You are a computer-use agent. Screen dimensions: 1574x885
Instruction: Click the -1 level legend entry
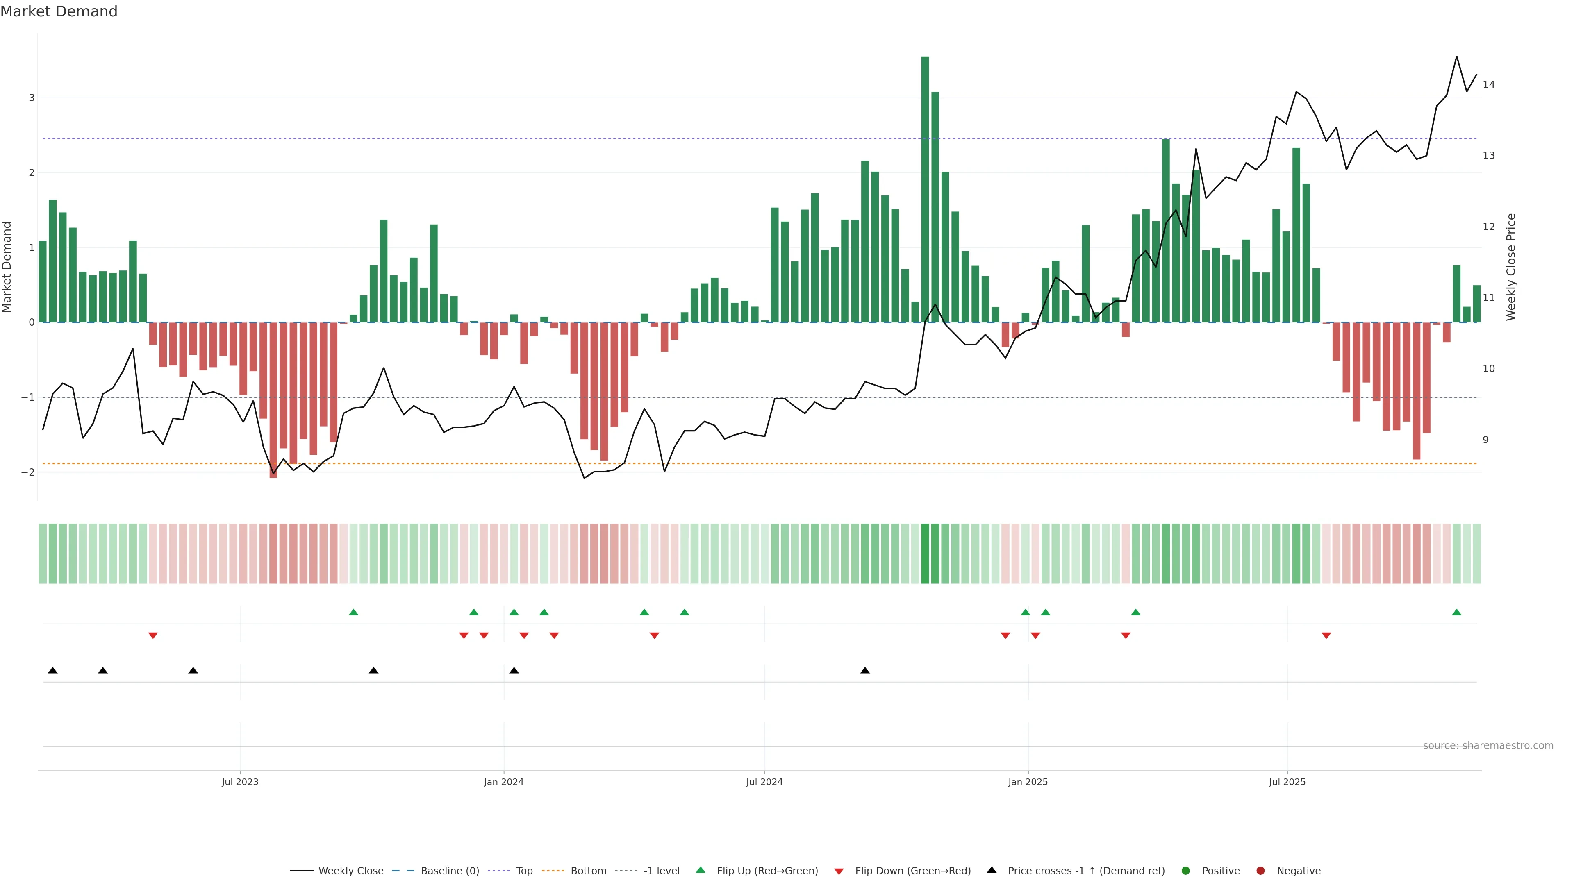click(661, 871)
